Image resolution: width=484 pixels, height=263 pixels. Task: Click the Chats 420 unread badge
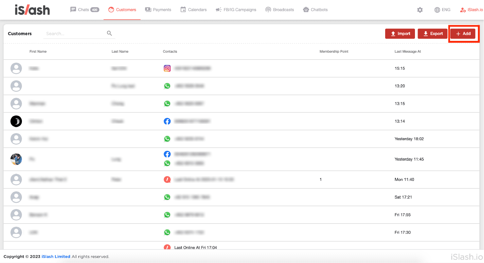(95, 10)
